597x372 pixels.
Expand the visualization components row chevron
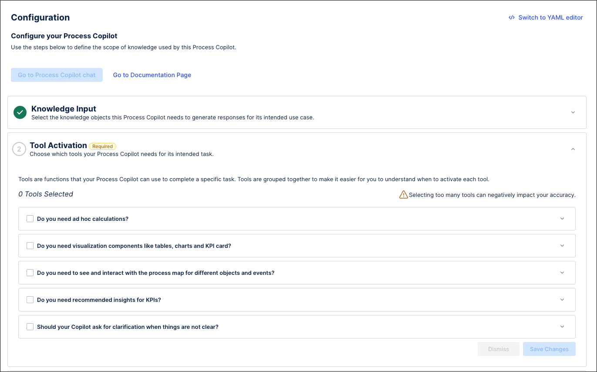tap(562, 246)
